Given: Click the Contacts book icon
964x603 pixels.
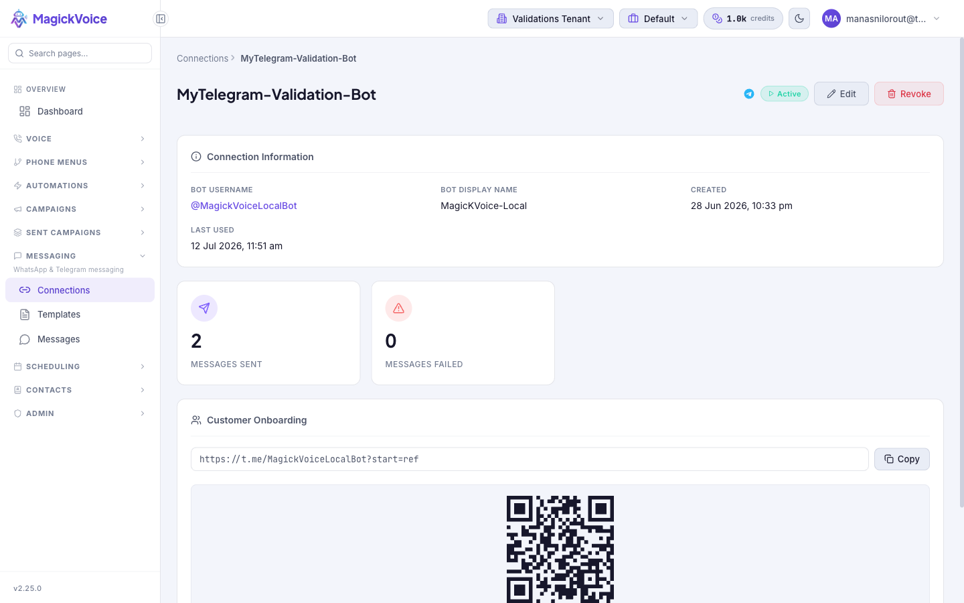Looking at the screenshot, I should pos(17,390).
